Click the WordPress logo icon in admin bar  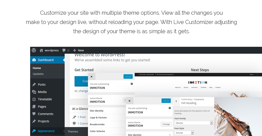[x=34, y=50]
